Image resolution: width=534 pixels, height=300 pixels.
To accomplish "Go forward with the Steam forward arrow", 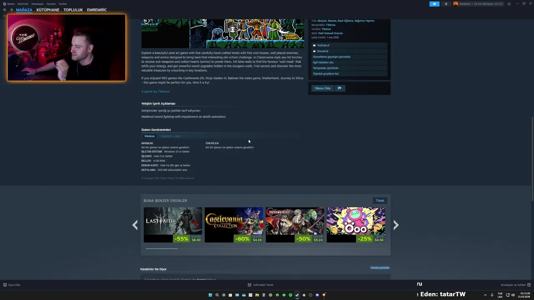I will [11, 10].
